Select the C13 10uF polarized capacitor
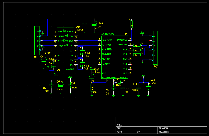The height and width of the screenshot is (136, 209). click(x=148, y=87)
